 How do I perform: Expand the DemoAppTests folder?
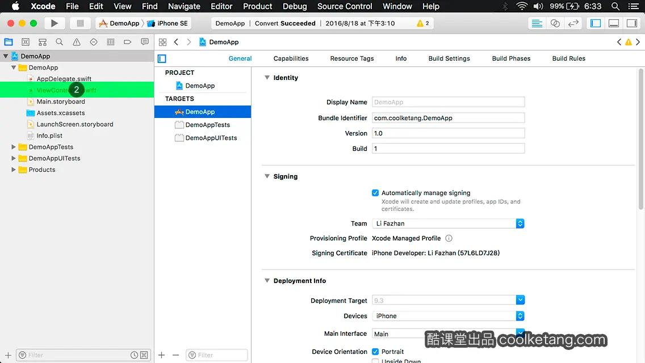tap(13, 147)
